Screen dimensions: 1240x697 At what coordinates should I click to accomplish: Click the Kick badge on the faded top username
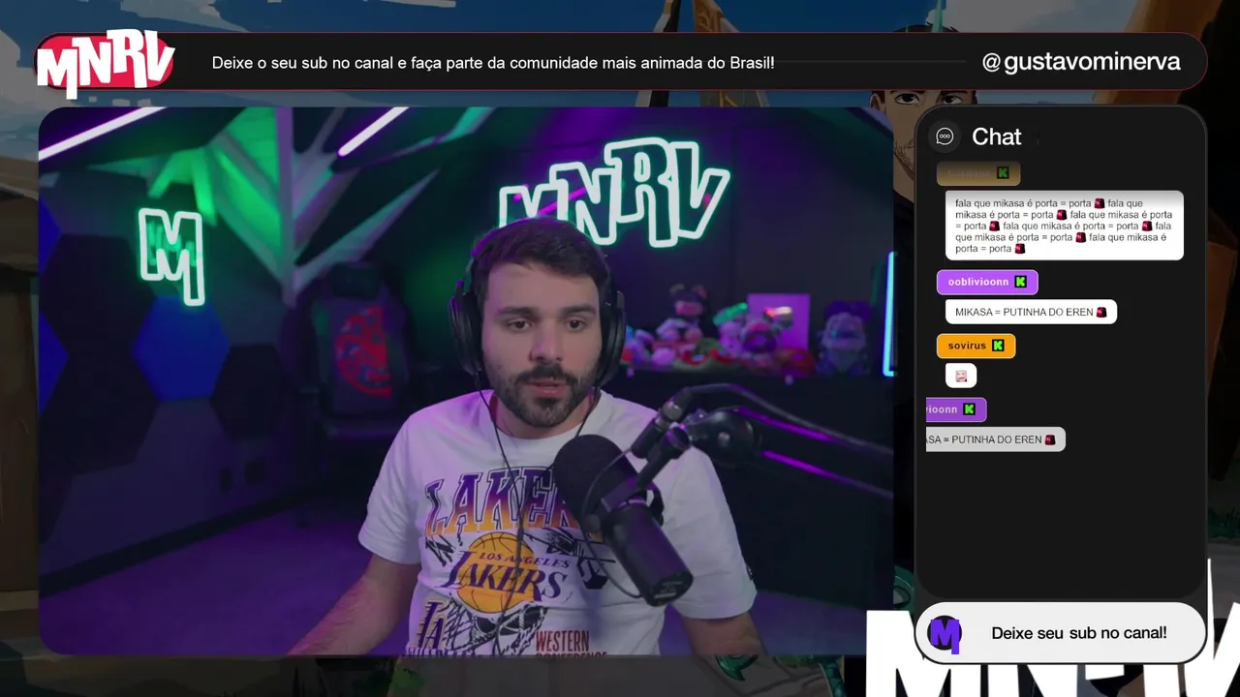1003,173
